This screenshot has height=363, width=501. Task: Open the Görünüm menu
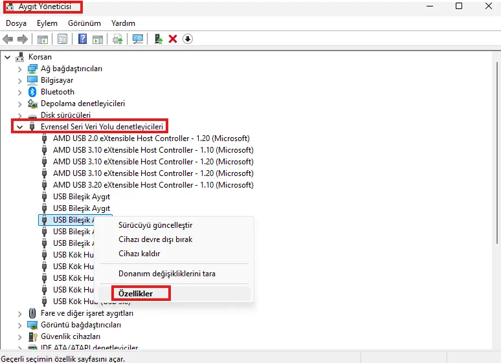pyautogui.click(x=84, y=23)
